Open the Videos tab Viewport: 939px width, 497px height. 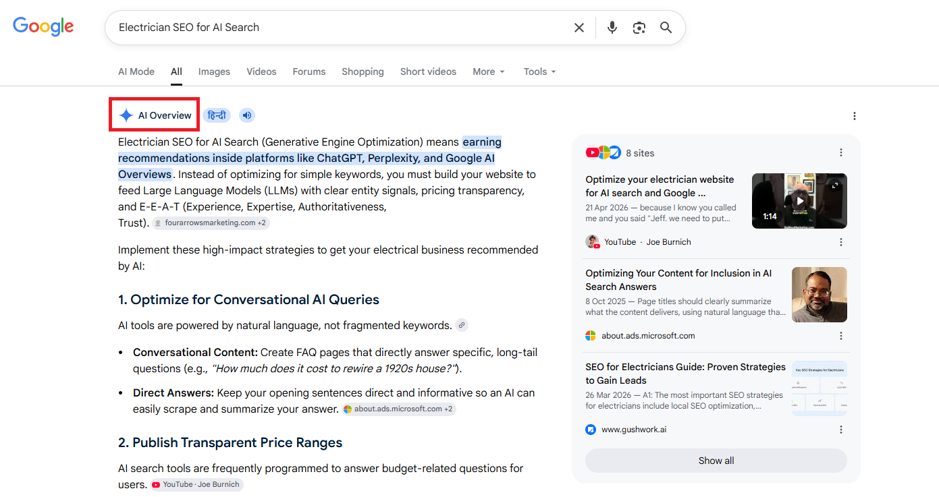pos(261,71)
